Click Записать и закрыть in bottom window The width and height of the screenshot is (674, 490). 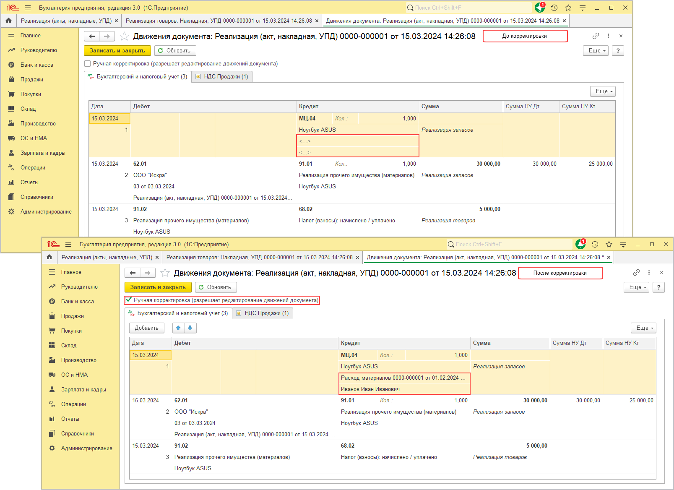tap(158, 287)
